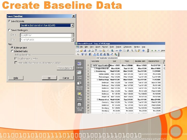The width and height of the screenshot is (187, 140).
Task: Click the Insert Hyperlink globe icon
Action: (x=112, y=51)
